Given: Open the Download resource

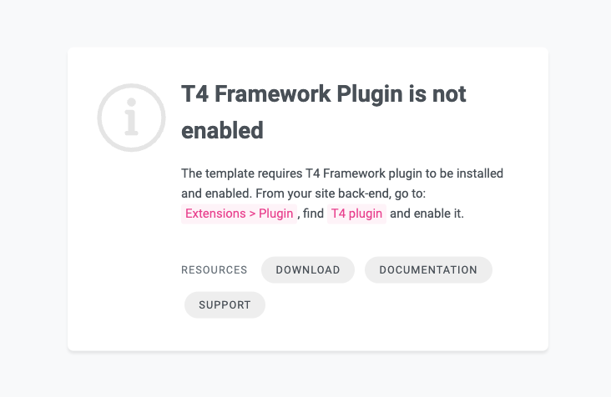Looking at the screenshot, I should (x=308, y=270).
